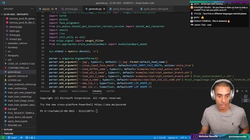Expand the TIMELINE section
Image resolution: width=250 pixels, height=140 pixels.
pos(8,134)
